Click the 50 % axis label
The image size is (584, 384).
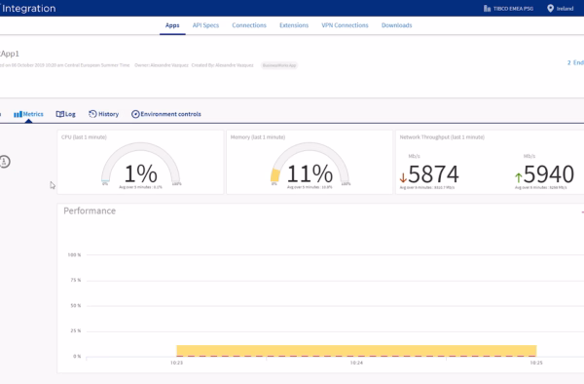click(76, 306)
